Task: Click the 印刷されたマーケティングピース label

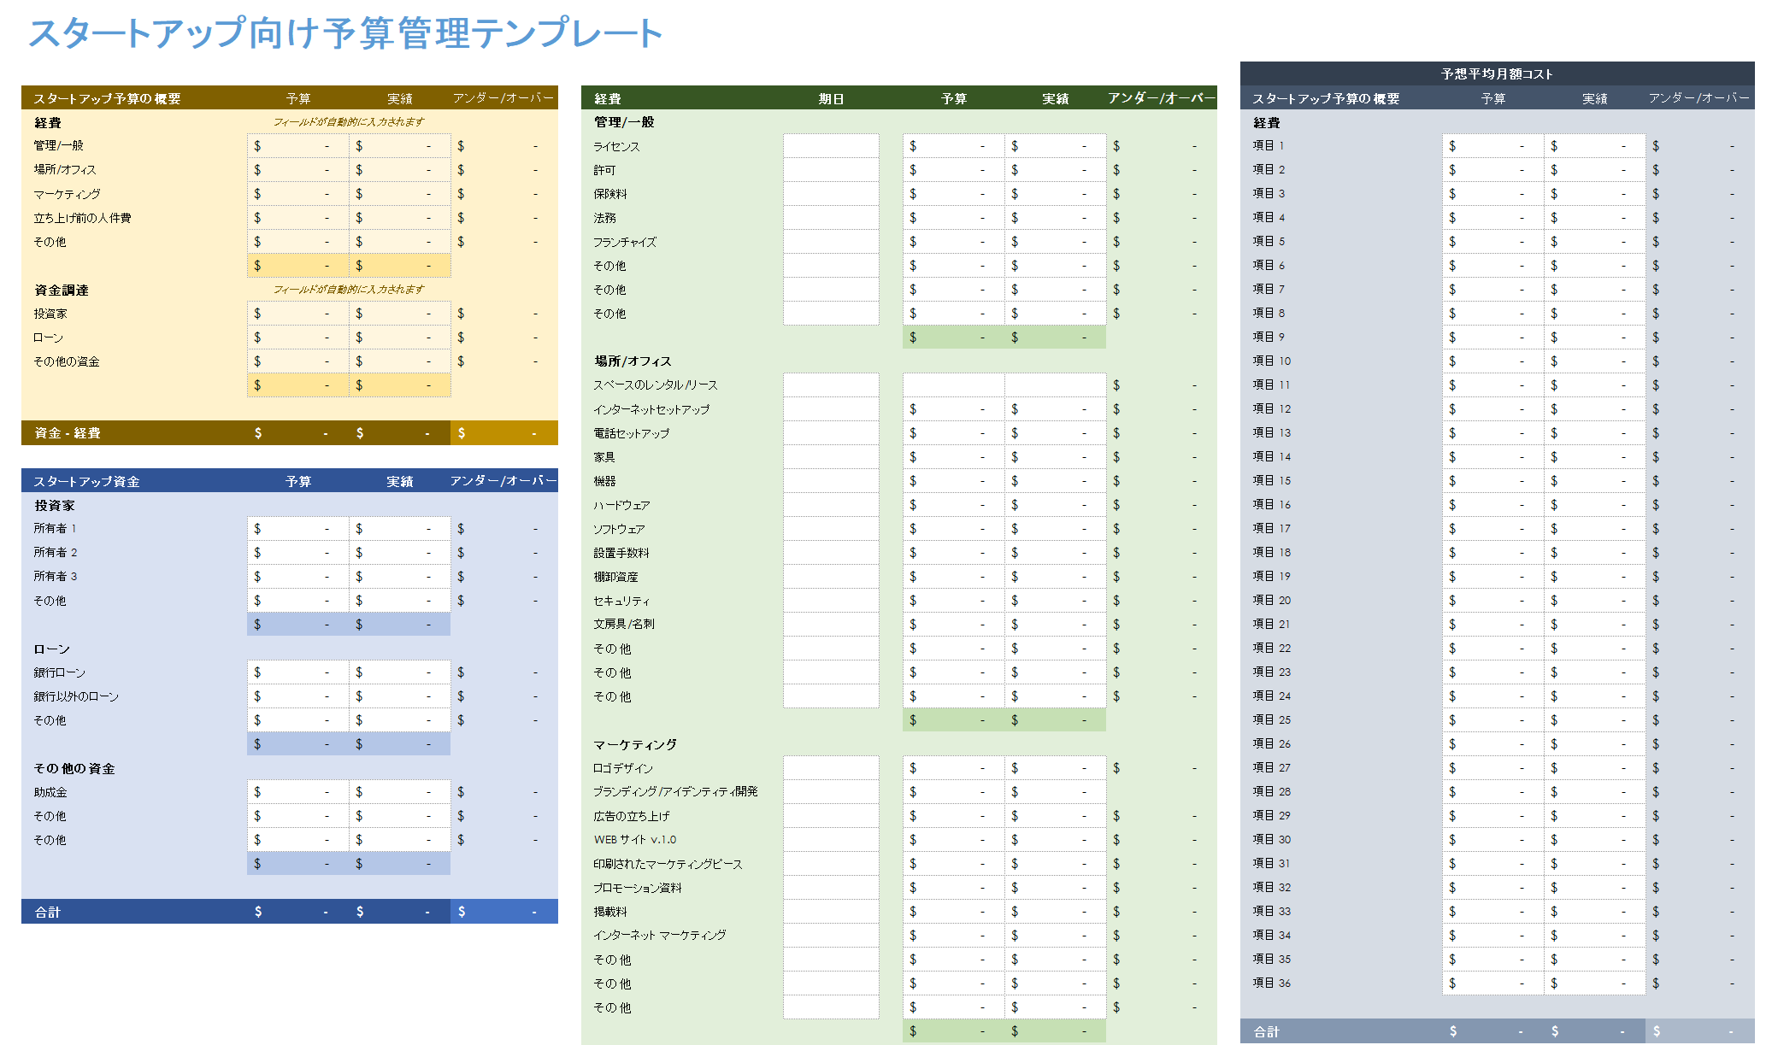Action: [x=668, y=864]
